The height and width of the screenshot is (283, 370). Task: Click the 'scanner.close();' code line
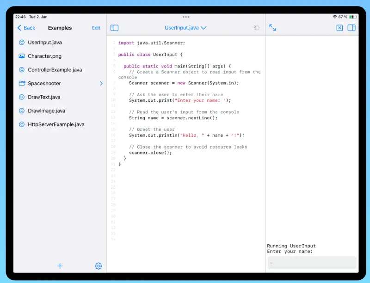click(x=150, y=153)
